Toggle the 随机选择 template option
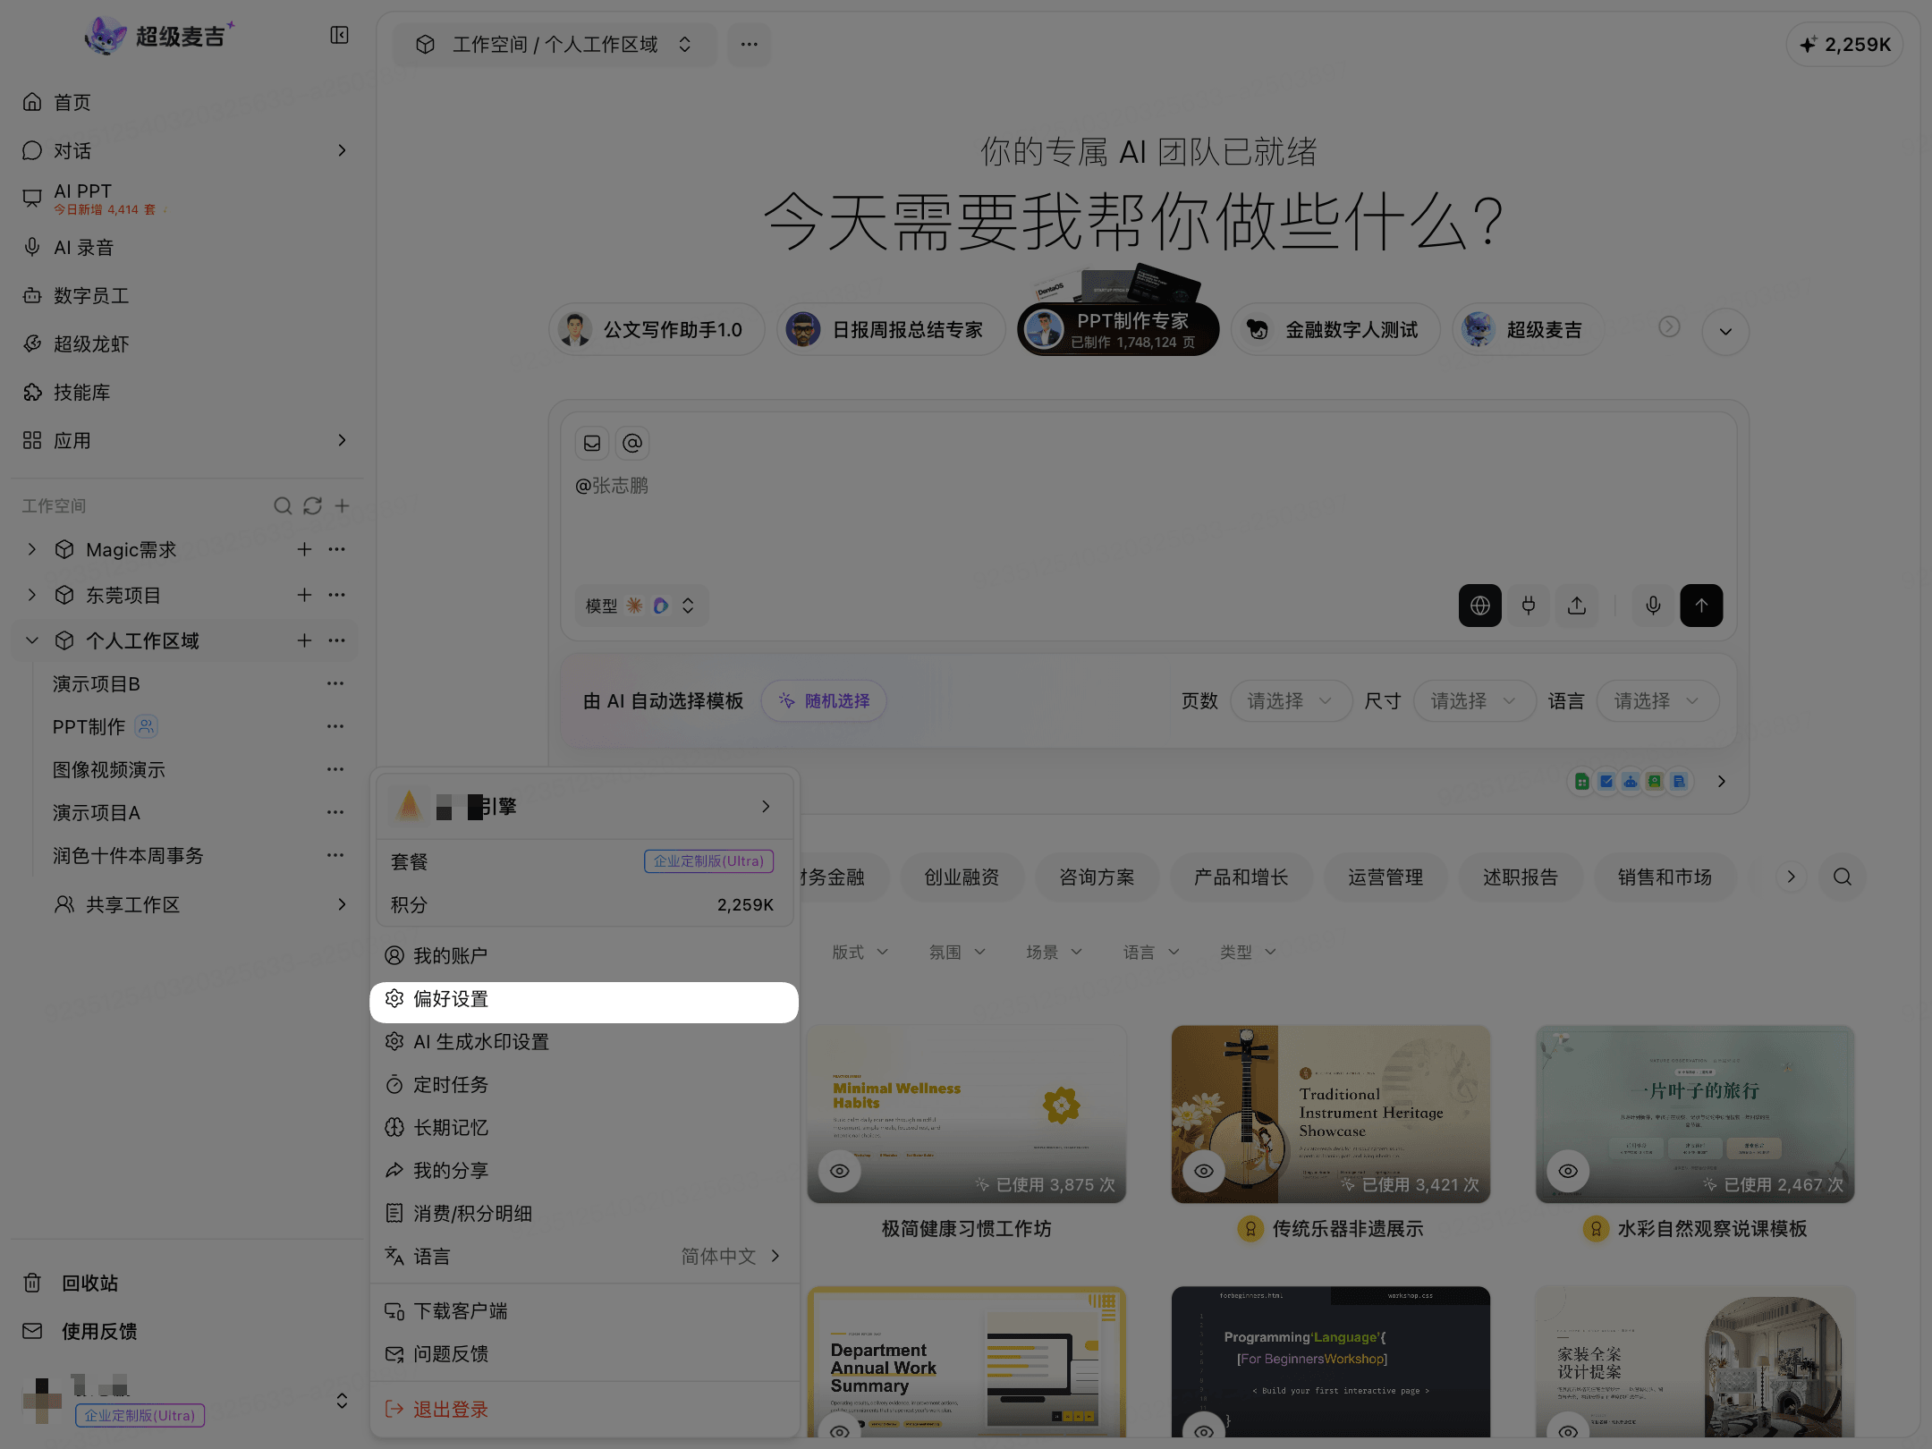 pyautogui.click(x=824, y=701)
